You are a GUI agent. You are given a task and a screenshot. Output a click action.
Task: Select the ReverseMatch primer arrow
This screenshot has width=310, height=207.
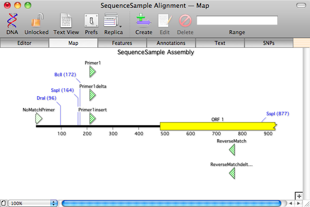coord(232,150)
